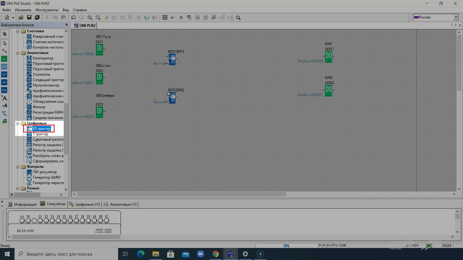This screenshot has height=260, width=463.
Task: Open the Инструменты menu
Action: point(47,10)
